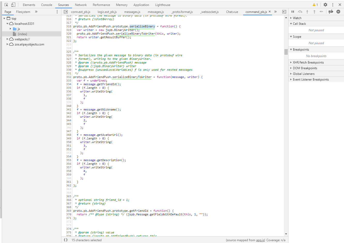Switch to the Chat.vue file tab
The width and height of the screenshot is (344, 243).
click(232, 12)
